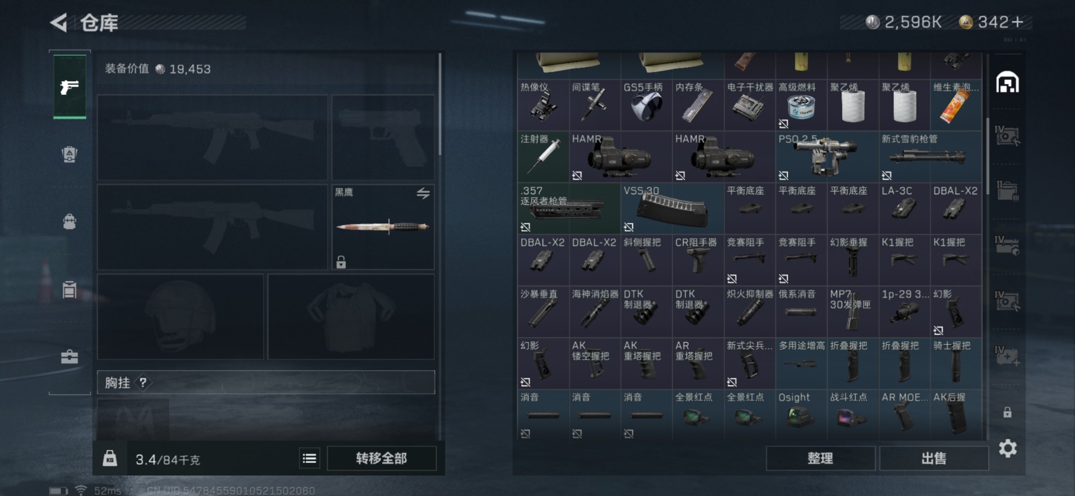
Task: Click the 出售 sell button
Action: pyautogui.click(x=933, y=458)
